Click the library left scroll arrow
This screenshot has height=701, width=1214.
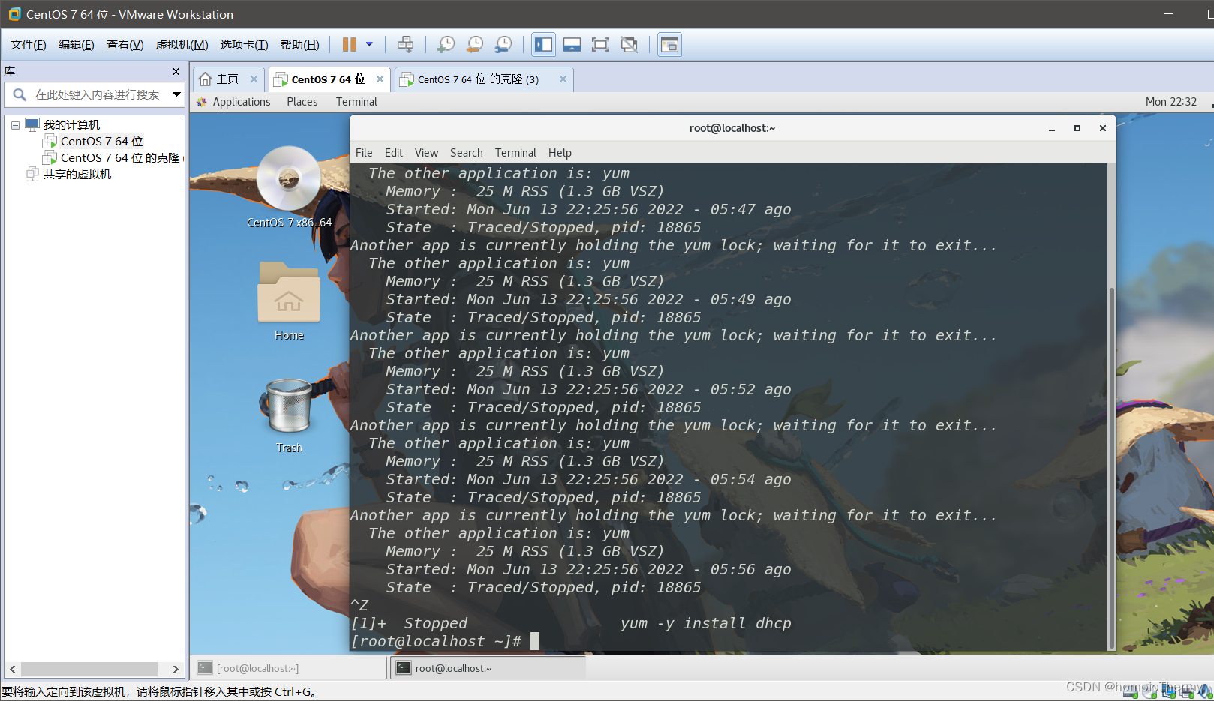tap(12, 669)
